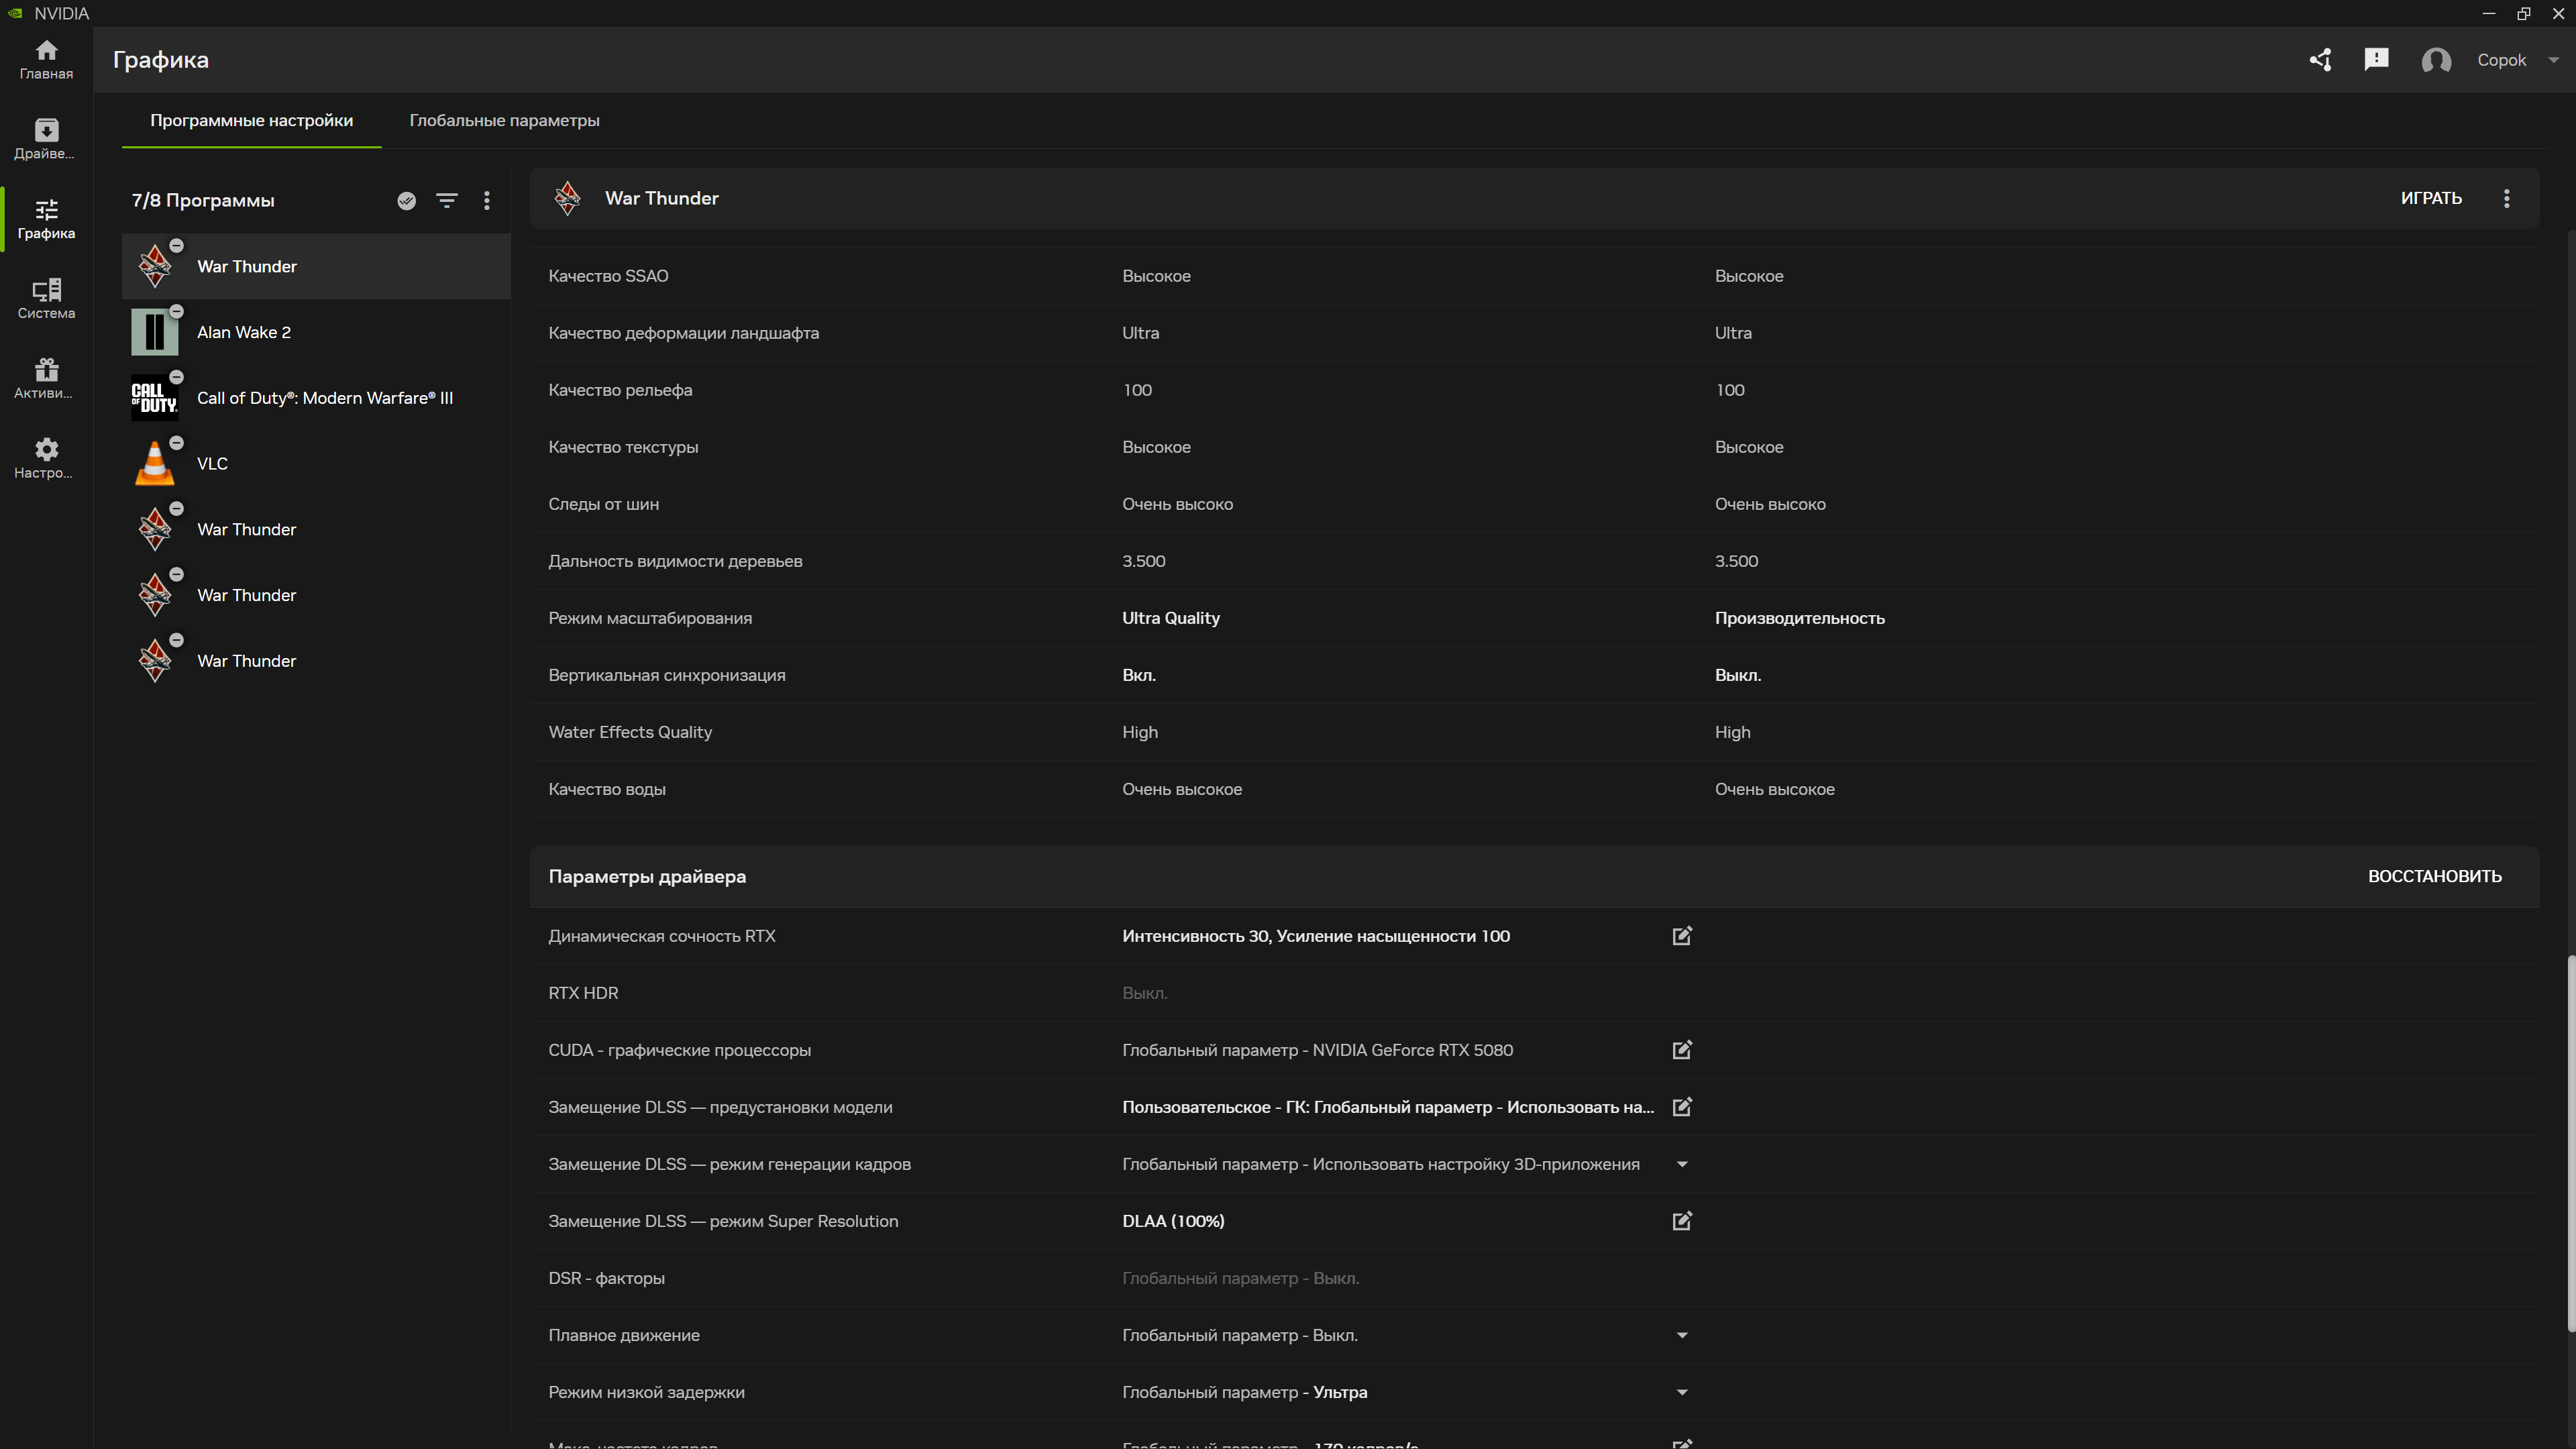Open the System sidebar section
2576x1449 pixels.
(x=46, y=299)
